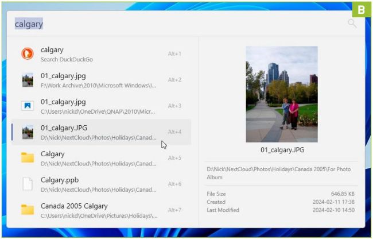The width and height of the screenshot is (373, 239).
Task: Open the Calgary folder result
Action: [101, 159]
